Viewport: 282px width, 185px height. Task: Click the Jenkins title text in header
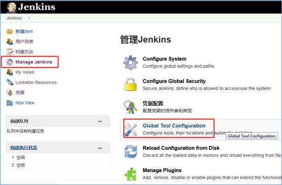37,7
